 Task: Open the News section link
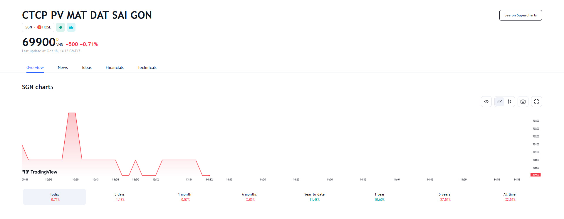click(63, 67)
